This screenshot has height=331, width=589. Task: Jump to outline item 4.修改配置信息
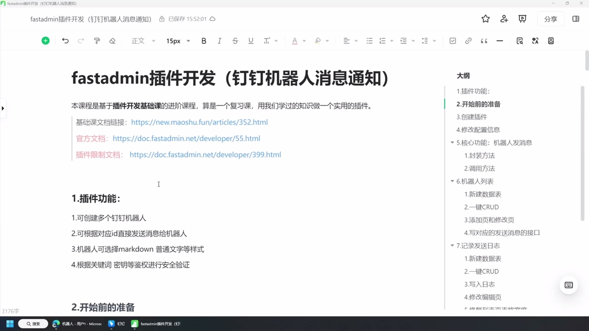[478, 130]
